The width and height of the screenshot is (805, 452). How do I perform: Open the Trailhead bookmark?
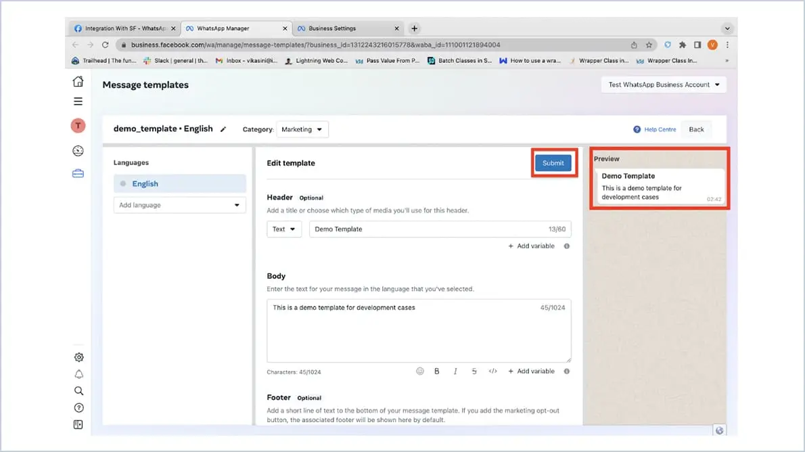104,61
